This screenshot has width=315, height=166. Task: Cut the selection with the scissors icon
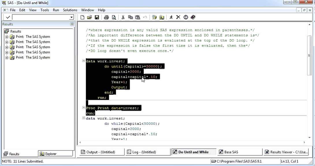(x=123, y=17)
